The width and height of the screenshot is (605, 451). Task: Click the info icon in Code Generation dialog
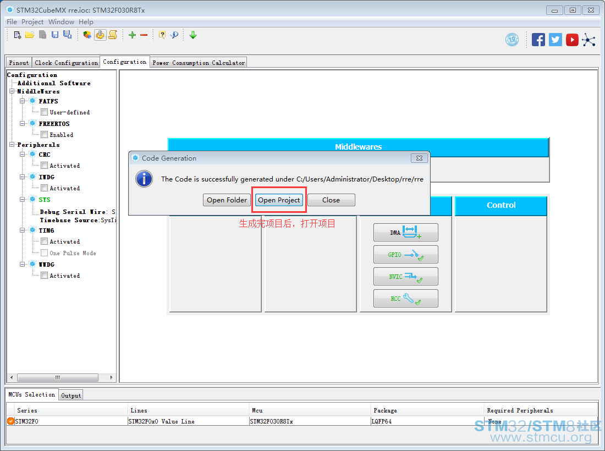(x=144, y=179)
